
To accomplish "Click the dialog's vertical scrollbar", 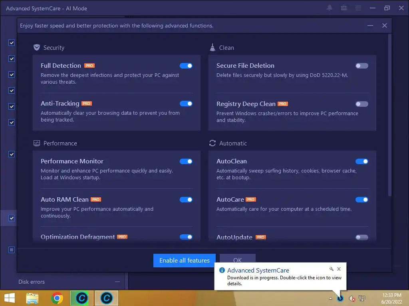I will 390,115.
